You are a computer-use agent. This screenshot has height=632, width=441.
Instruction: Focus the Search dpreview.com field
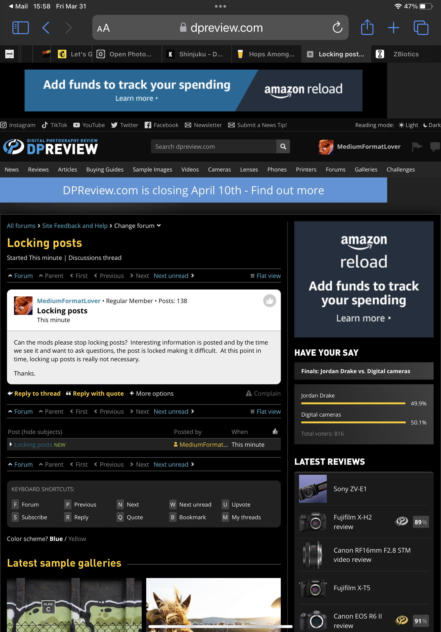coord(213,146)
